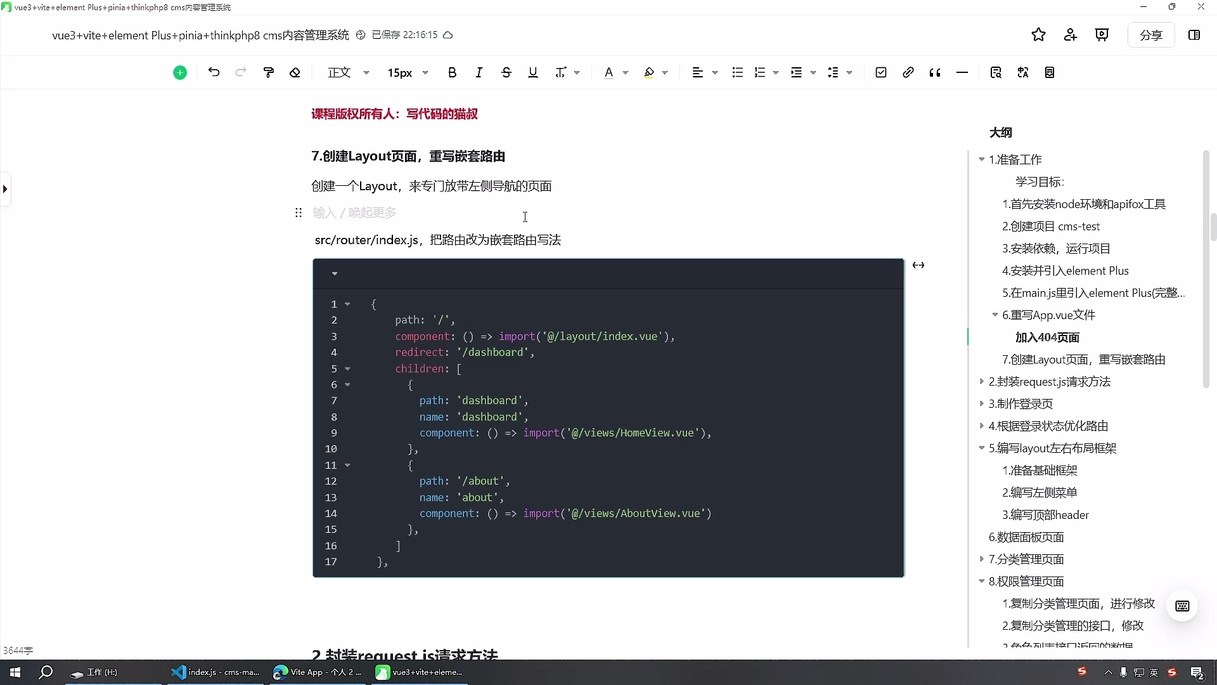
Task: Open 3.编写顶部header outline entry
Action: (1045, 515)
